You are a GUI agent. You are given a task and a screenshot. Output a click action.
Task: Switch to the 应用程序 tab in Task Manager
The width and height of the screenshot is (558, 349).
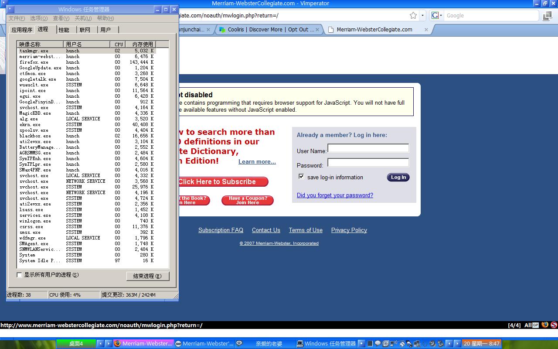coord(22,30)
